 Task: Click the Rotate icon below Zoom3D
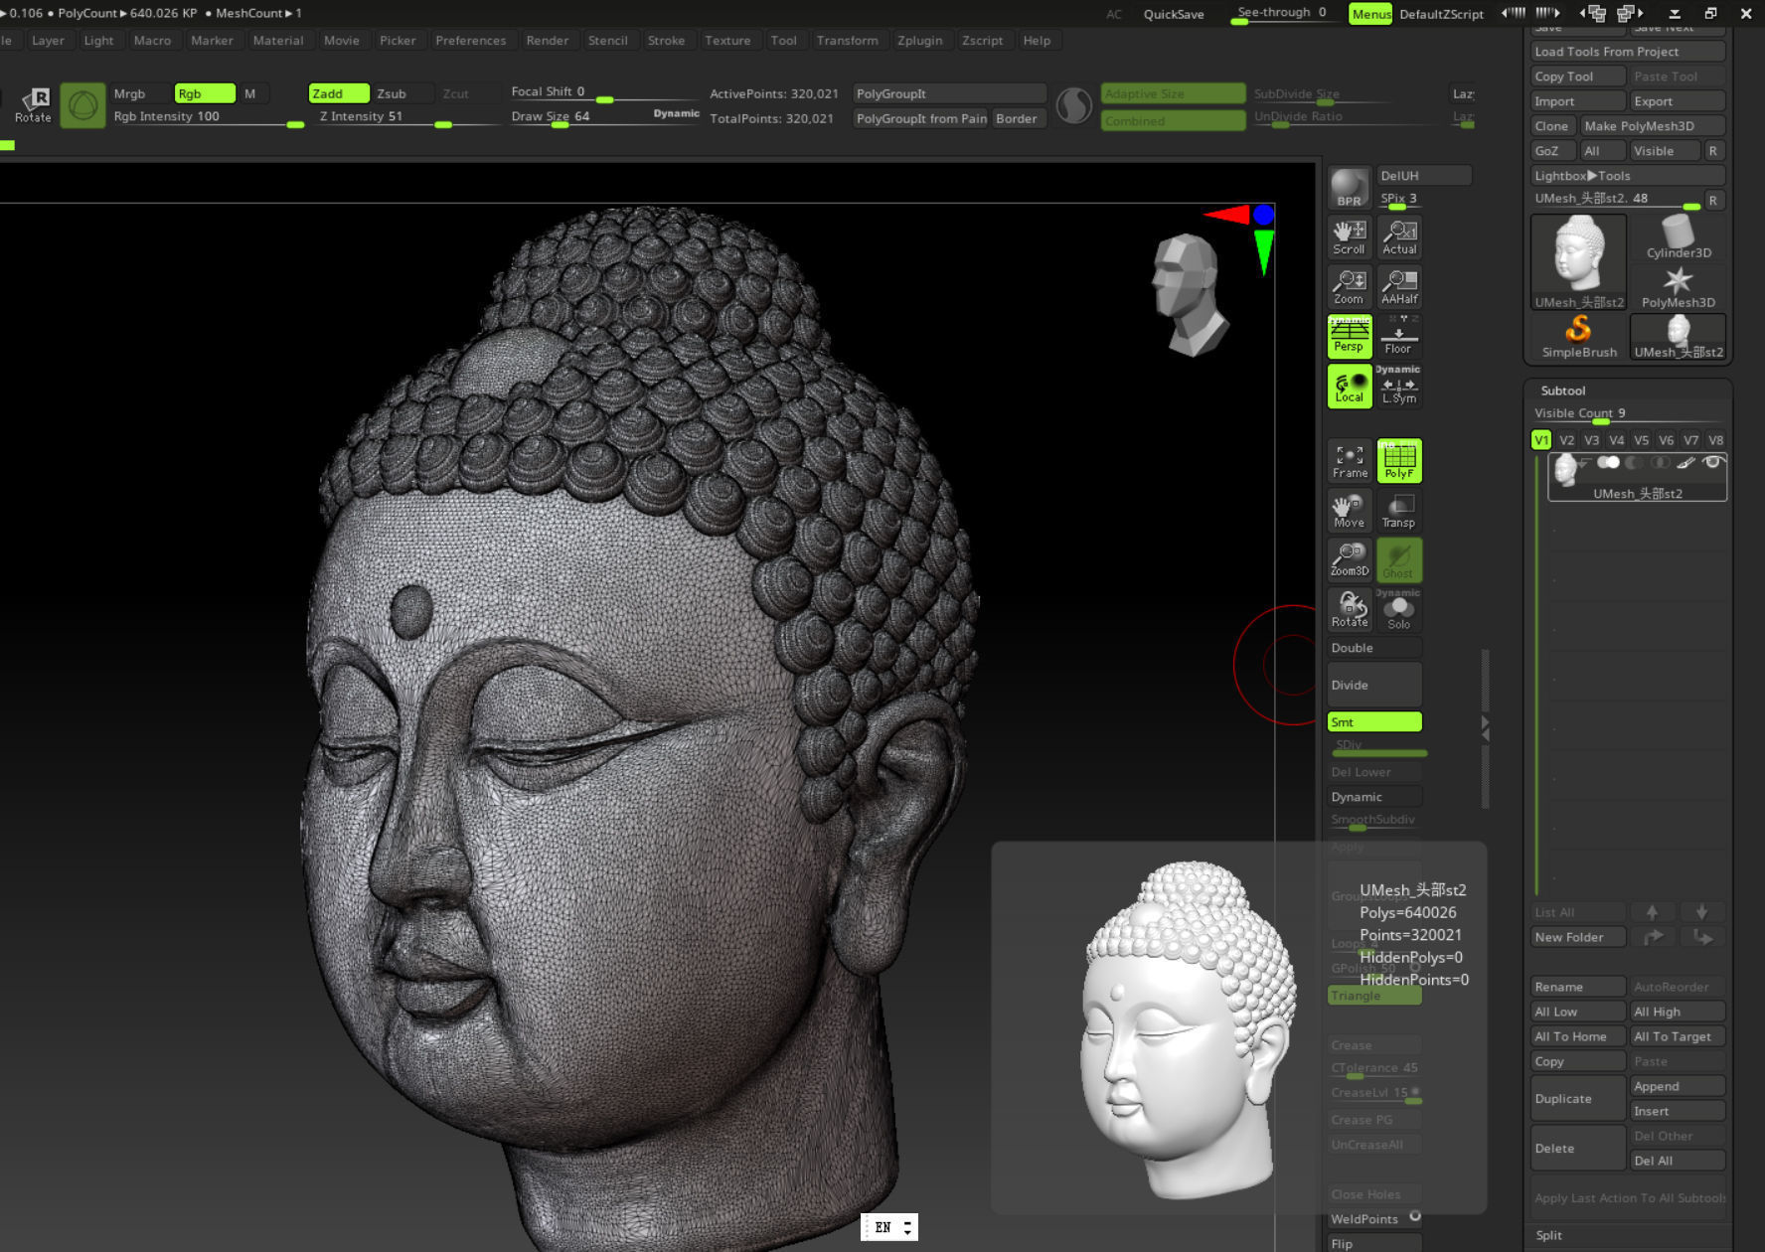1350,610
